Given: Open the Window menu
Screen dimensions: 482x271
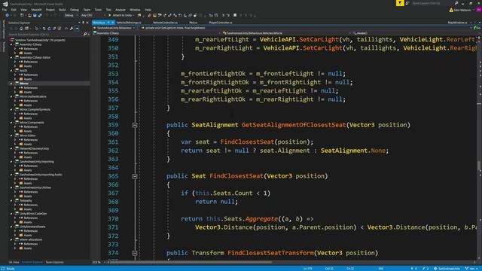Looking at the screenshot, I should coord(135,10).
